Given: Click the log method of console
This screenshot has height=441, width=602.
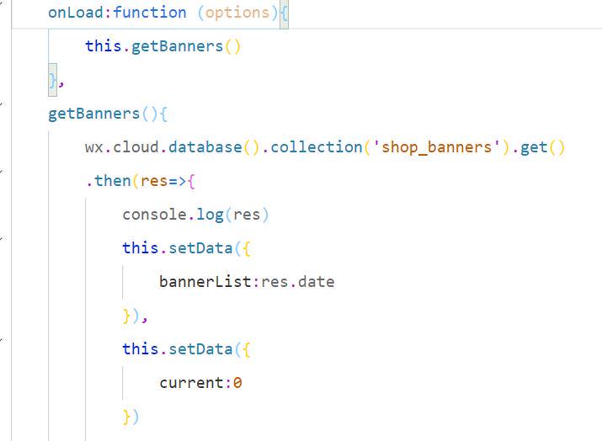Looking at the screenshot, I should [210, 215].
